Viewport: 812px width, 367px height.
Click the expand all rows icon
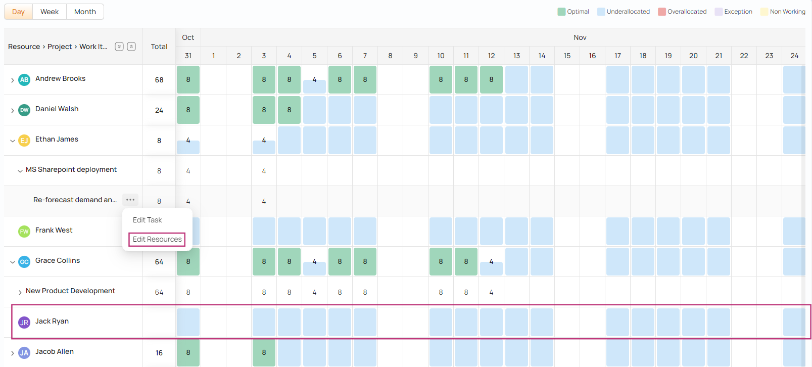(119, 47)
